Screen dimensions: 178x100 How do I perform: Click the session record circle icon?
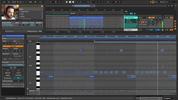click(88, 2)
